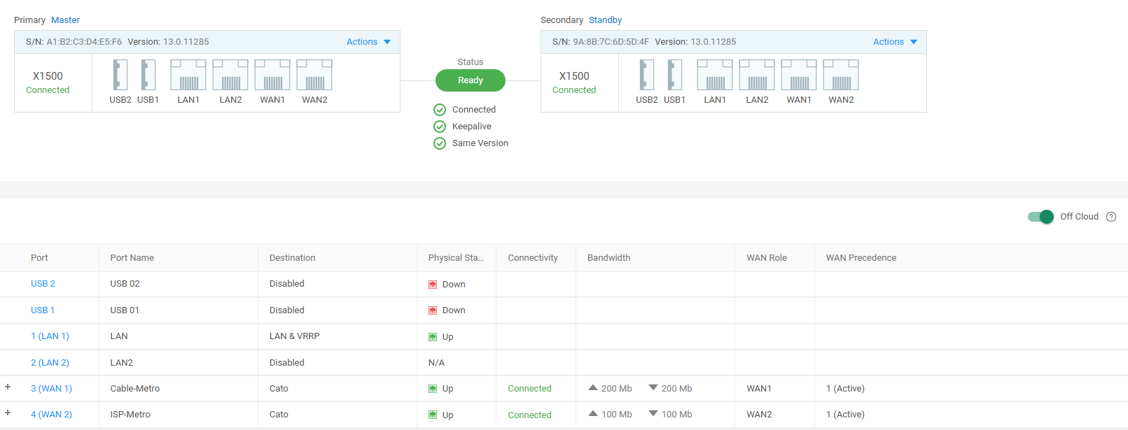Select the Primary socket's WAN2 port icon

pyautogui.click(x=314, y=75)
